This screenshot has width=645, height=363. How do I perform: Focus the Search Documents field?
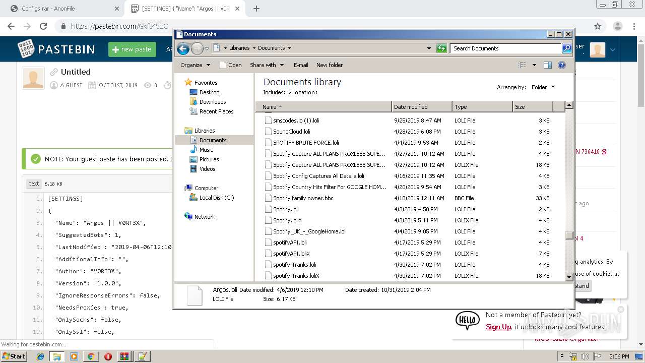coord(505,48)
